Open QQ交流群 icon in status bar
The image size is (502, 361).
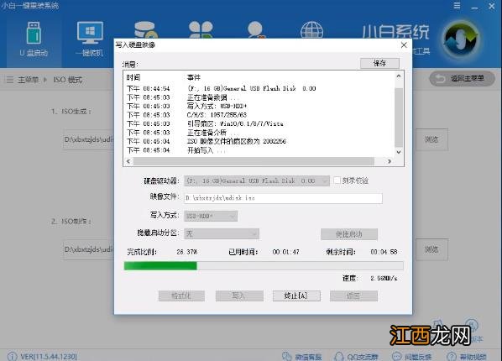(356, 356)
